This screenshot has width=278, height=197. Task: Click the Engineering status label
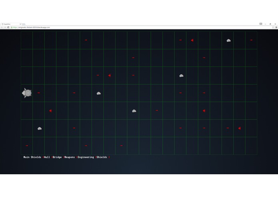pos(86,157)
